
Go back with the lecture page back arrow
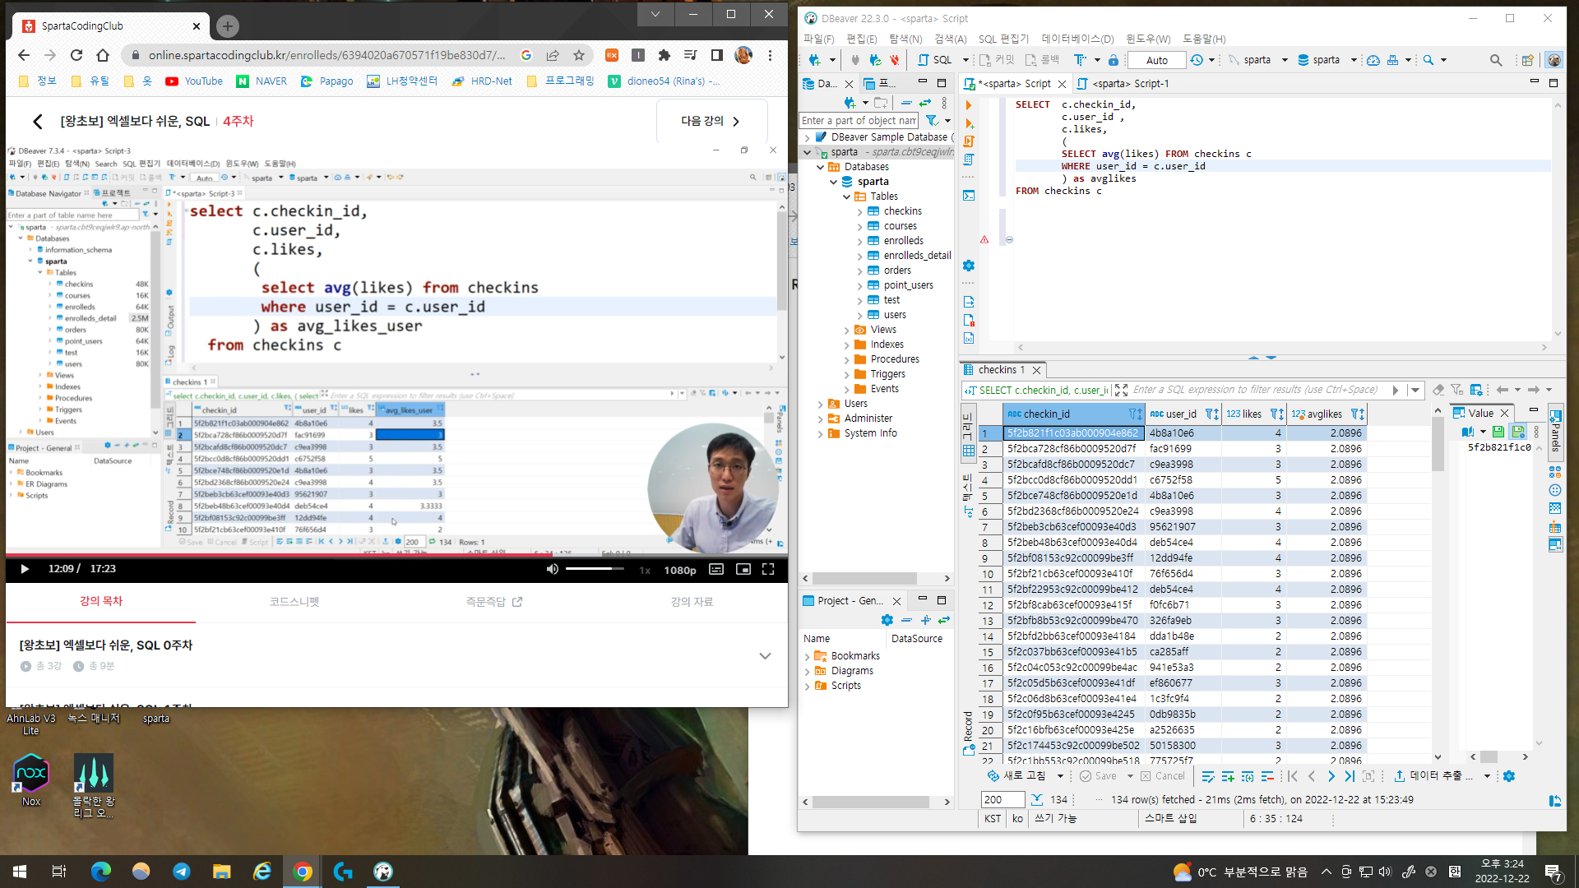pos(37,122)
